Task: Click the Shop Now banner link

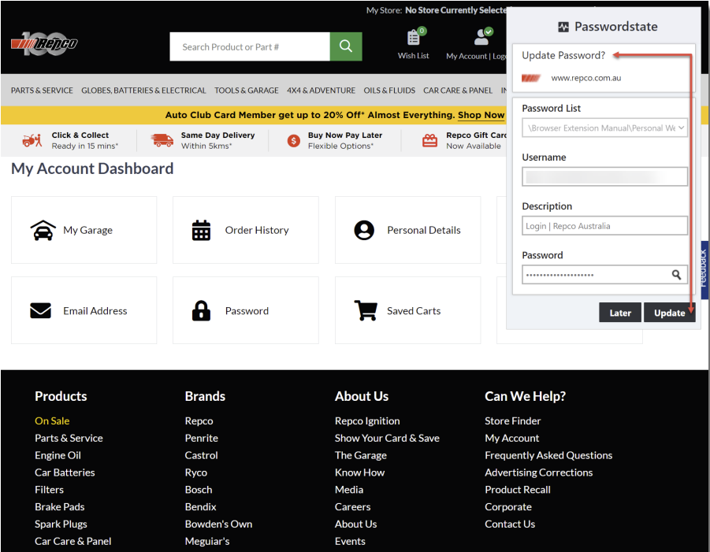Action: (x=481, y=115)
